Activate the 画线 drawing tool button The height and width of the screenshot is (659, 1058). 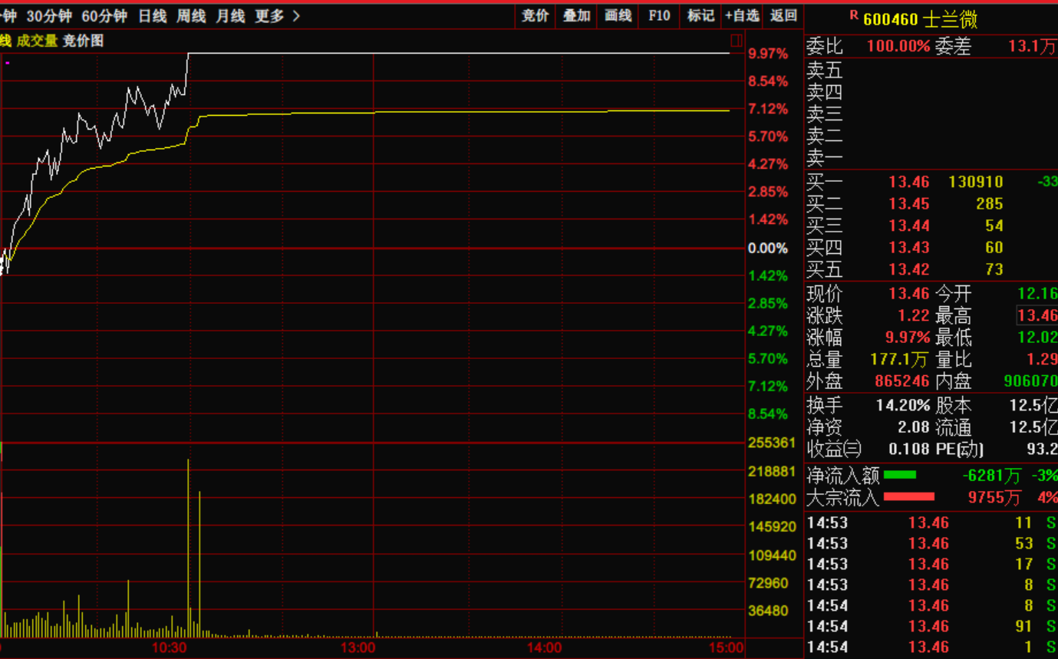tap(618, 15)
